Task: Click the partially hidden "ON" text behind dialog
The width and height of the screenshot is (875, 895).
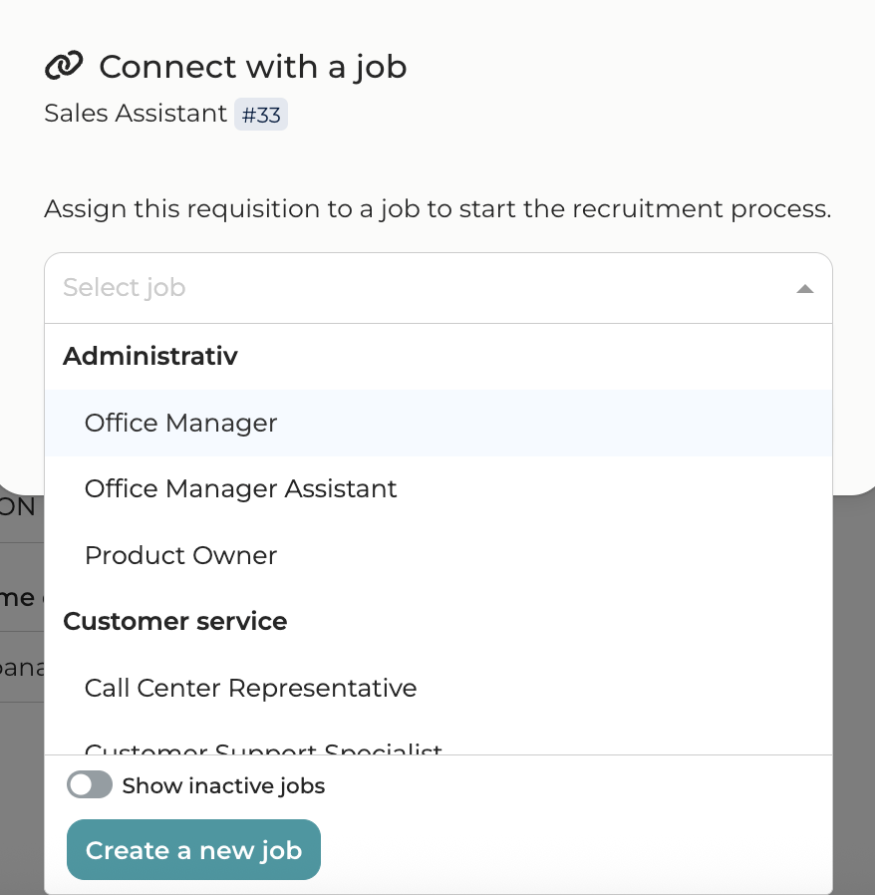Action: (18, 507)
